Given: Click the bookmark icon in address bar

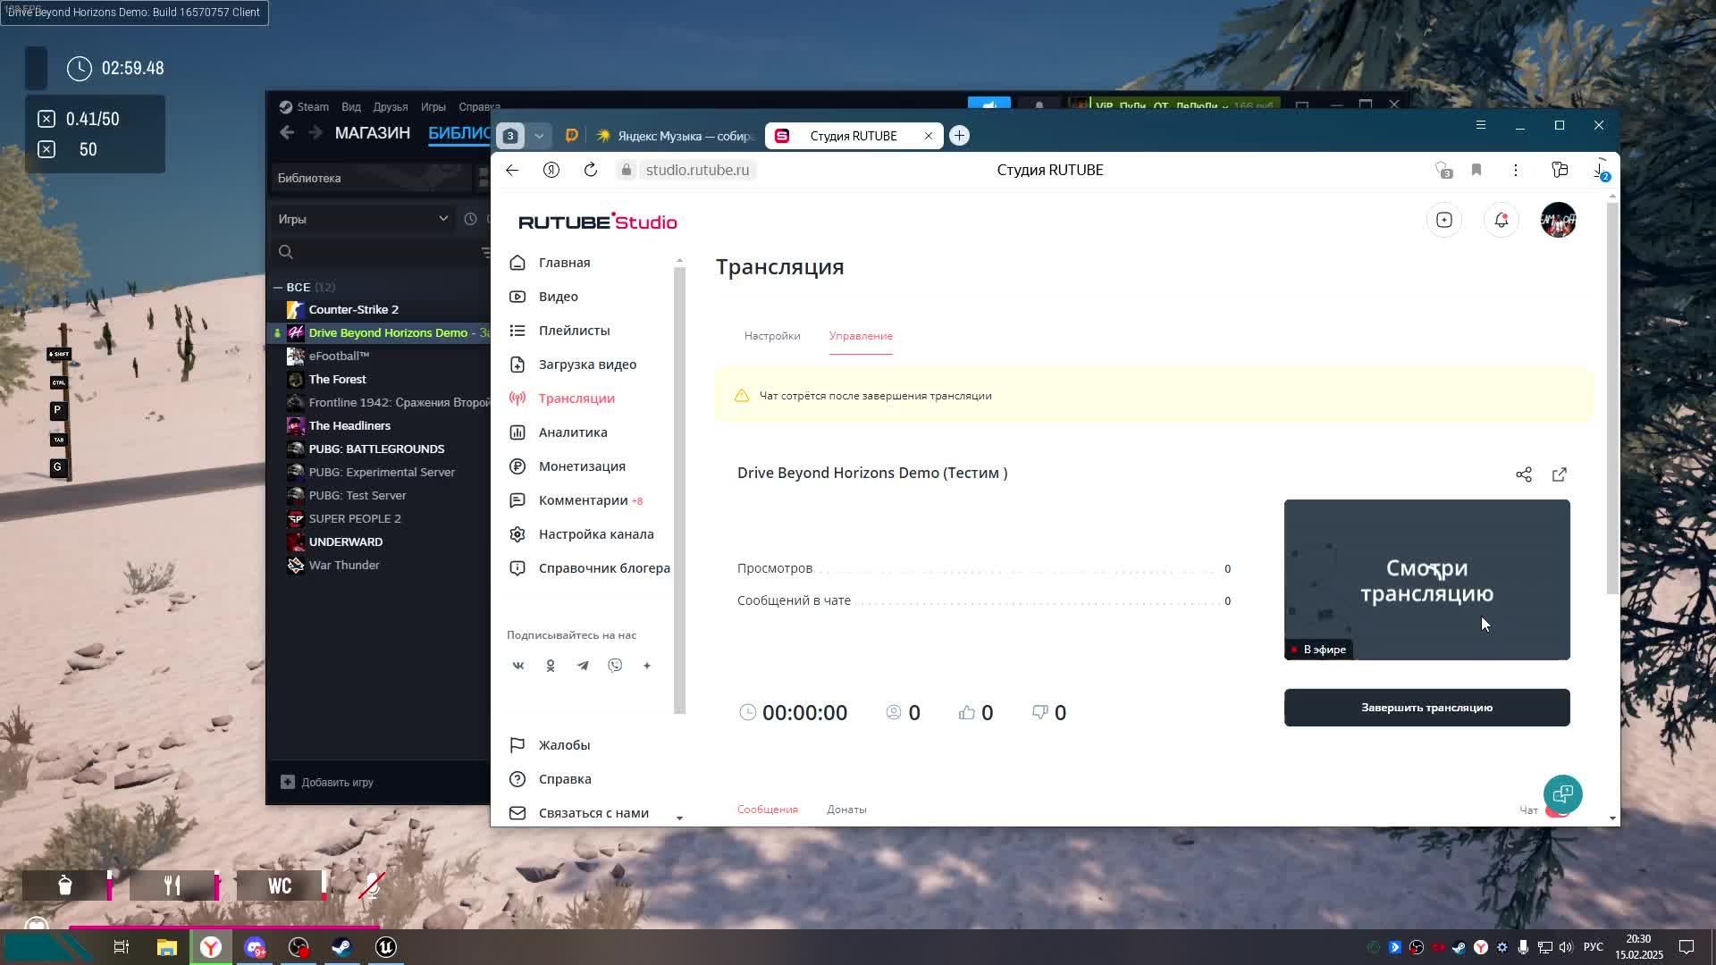Looking at the screenshot, I should tap(1476, 170).
